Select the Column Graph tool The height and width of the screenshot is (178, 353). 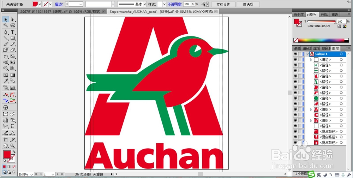point(13,88)
